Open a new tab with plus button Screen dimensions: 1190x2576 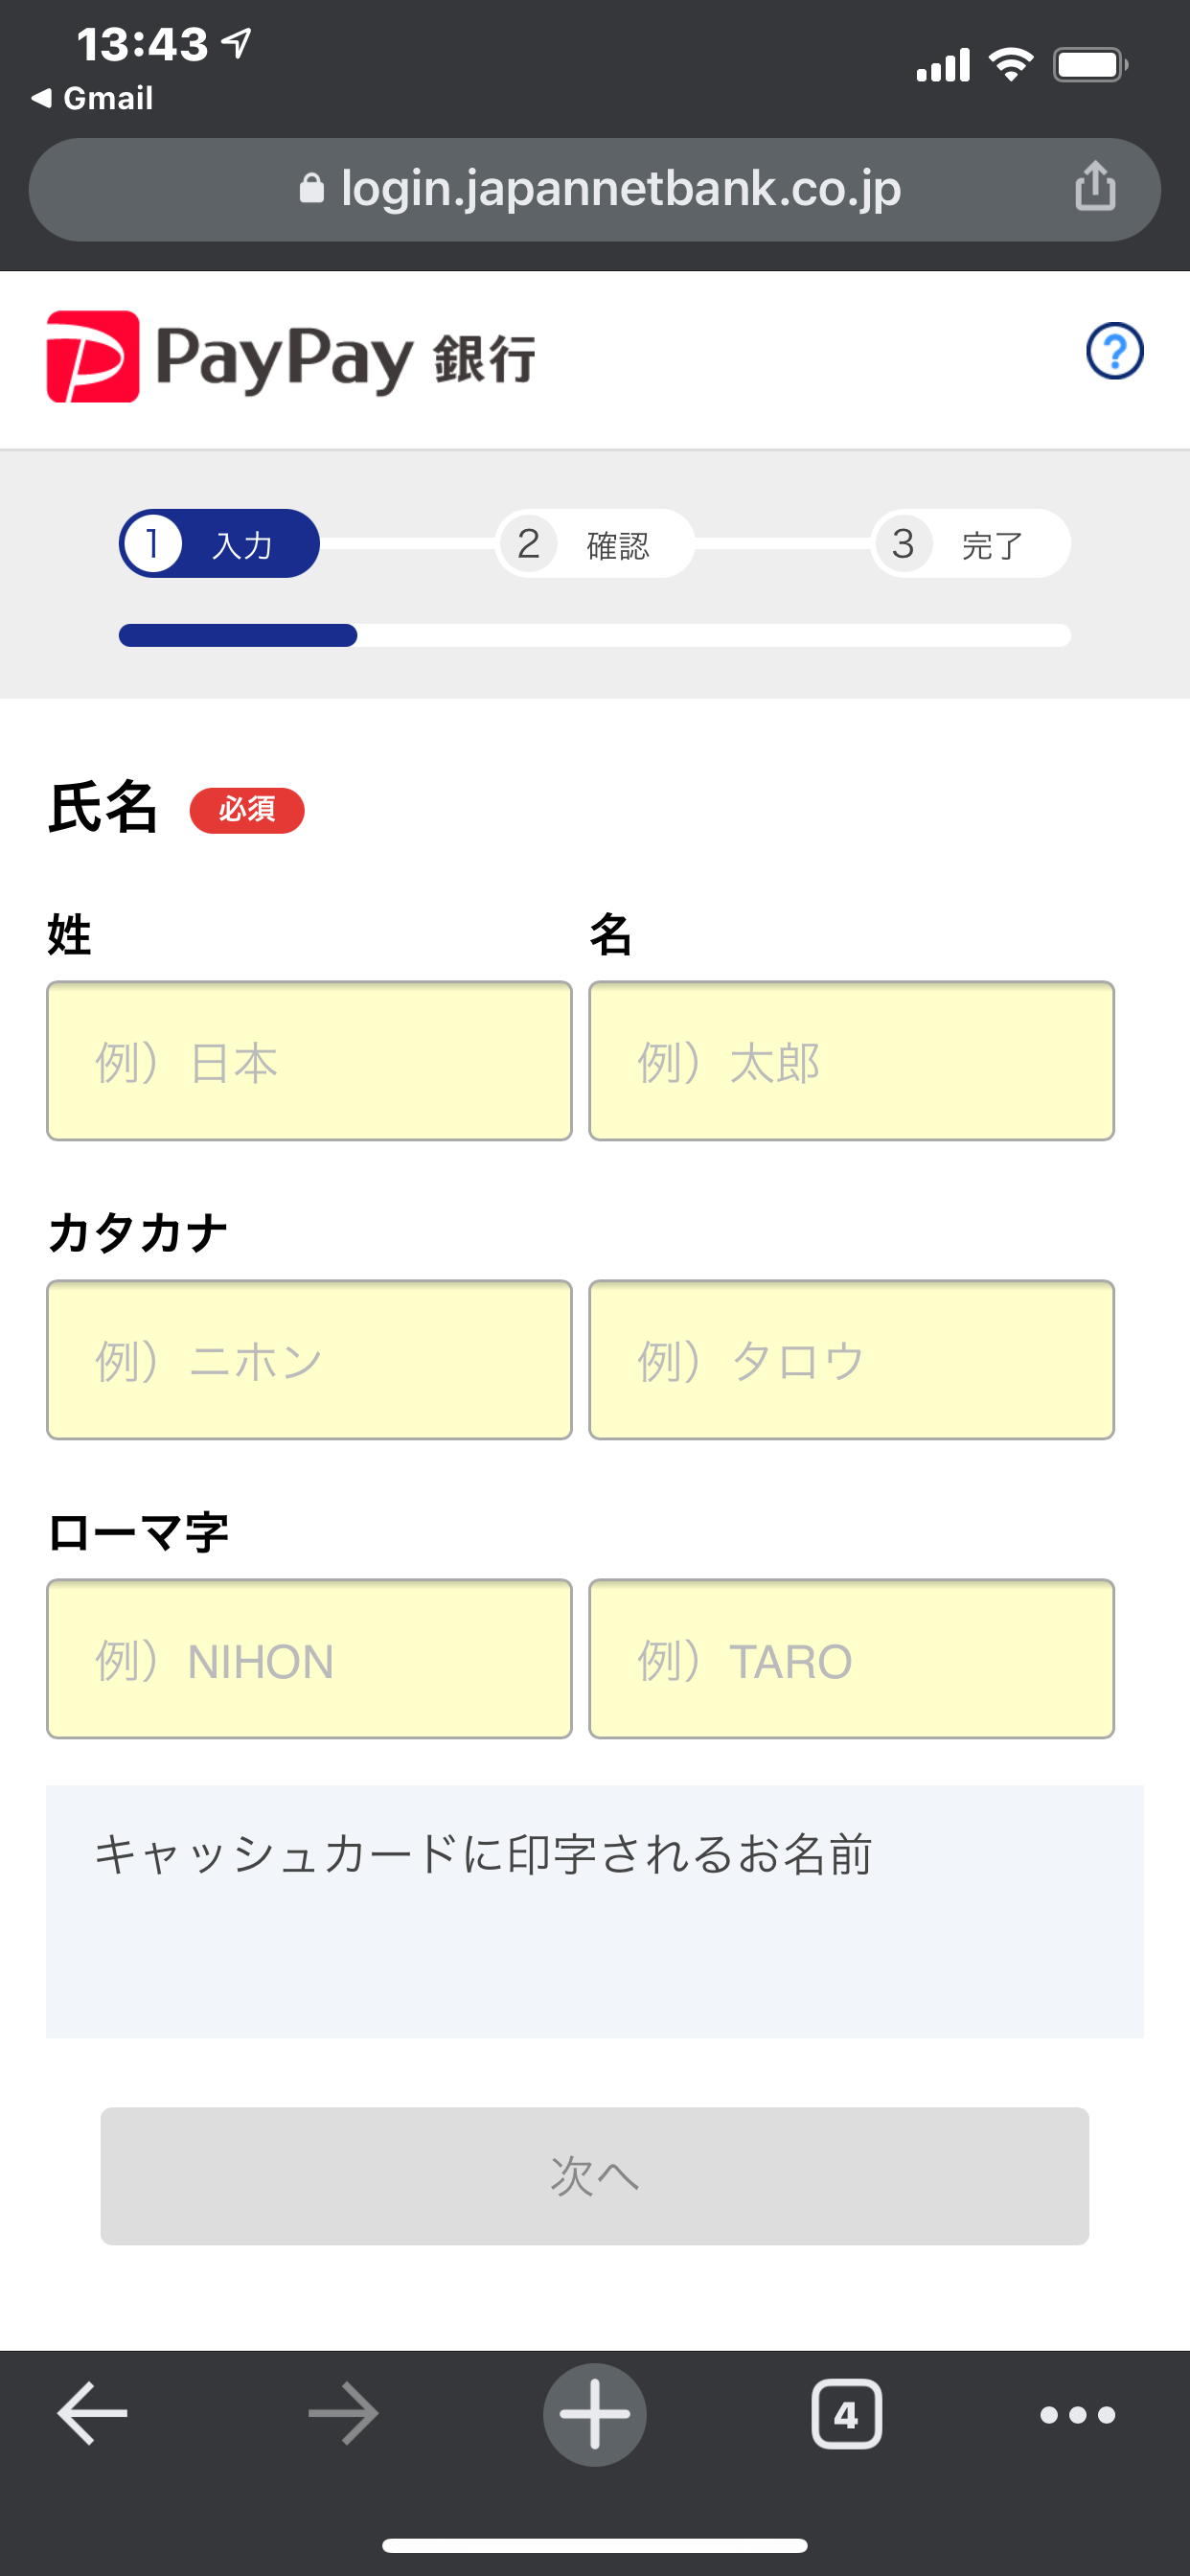click(x=594, y=2413)
